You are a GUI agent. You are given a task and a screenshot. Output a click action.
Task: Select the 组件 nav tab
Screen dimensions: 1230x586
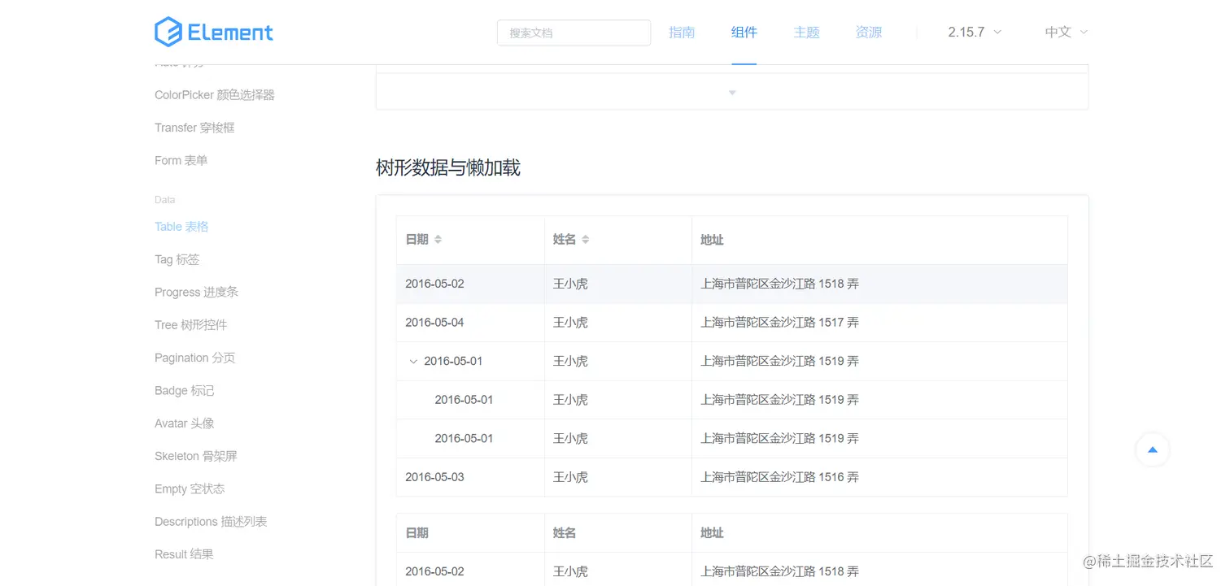[744, 33]
